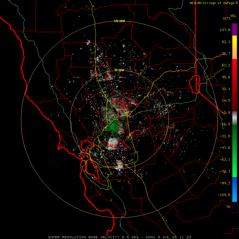Viewport: 239px width, 239px height.
Task: Click the 76.7 velocity scale value
Action: 226,53
